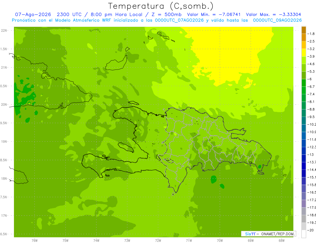Click the legend value '-5.3'

[x=312, y=71]
